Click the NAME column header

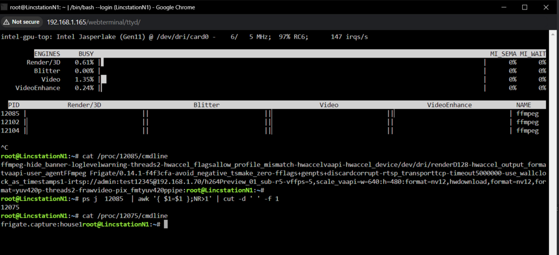tap(523, 105)
